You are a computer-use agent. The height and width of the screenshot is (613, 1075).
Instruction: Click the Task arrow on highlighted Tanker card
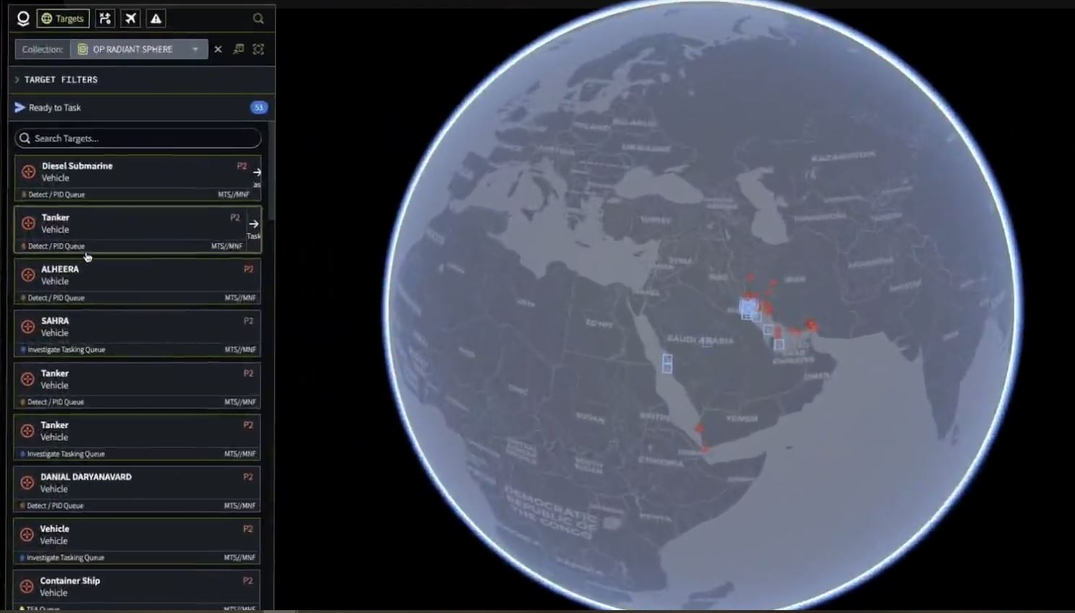[x=253, y=225]
